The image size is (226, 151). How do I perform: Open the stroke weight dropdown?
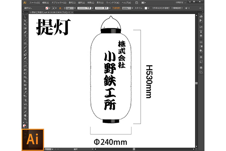coord(75,8)
